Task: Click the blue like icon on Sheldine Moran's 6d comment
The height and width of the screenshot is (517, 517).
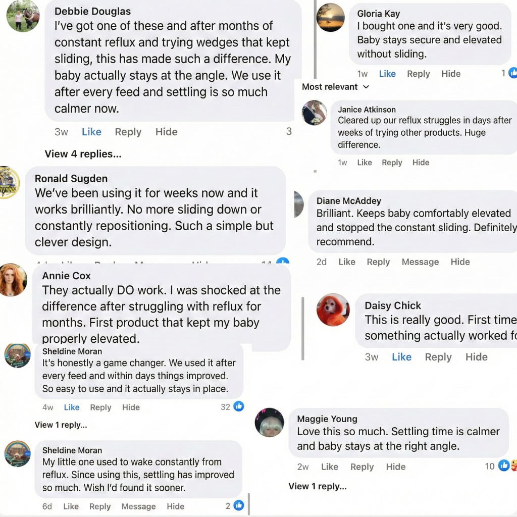Action: pyautogui.click(x=239, y=505)
